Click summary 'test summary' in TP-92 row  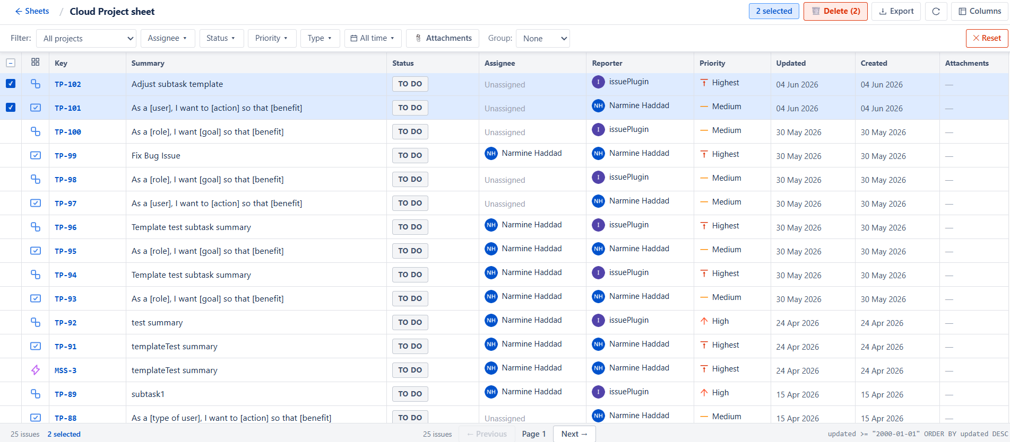click(x=157, y=323)
